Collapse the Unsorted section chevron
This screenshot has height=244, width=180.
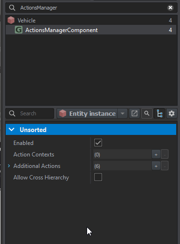[x=11, y=130]
